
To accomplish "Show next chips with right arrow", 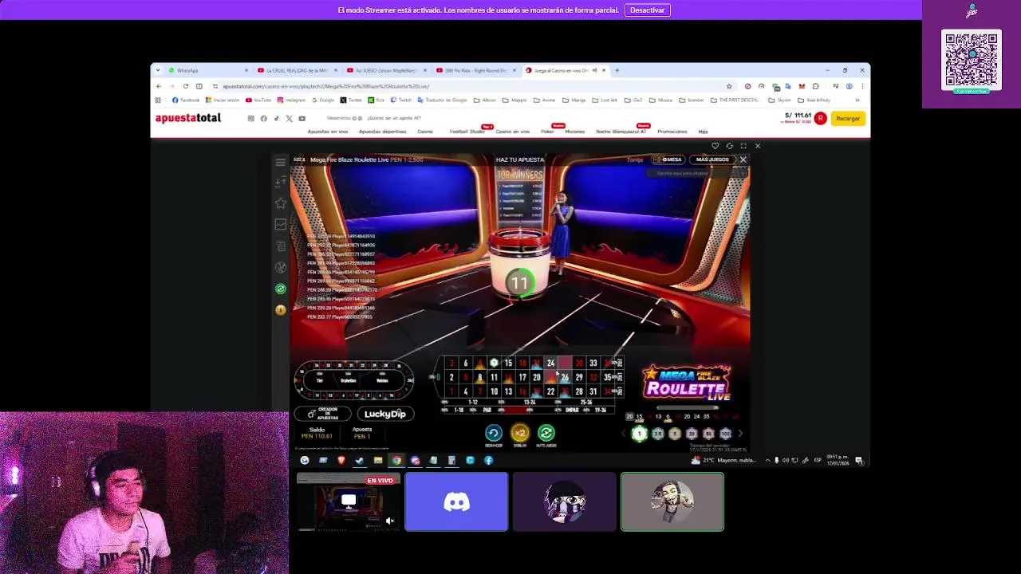I will pos(740,434).
